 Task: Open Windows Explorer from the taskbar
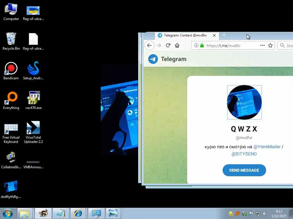[x=25, y=213]
